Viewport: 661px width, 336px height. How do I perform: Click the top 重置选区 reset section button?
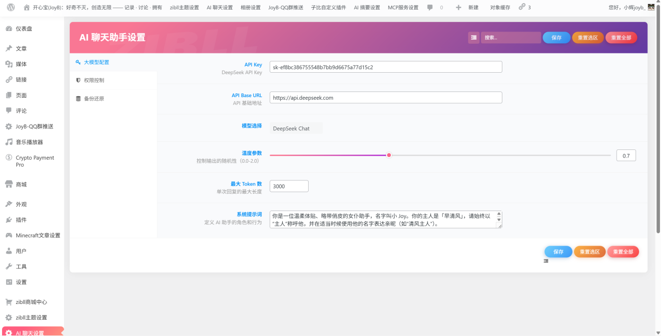[588, 38]
